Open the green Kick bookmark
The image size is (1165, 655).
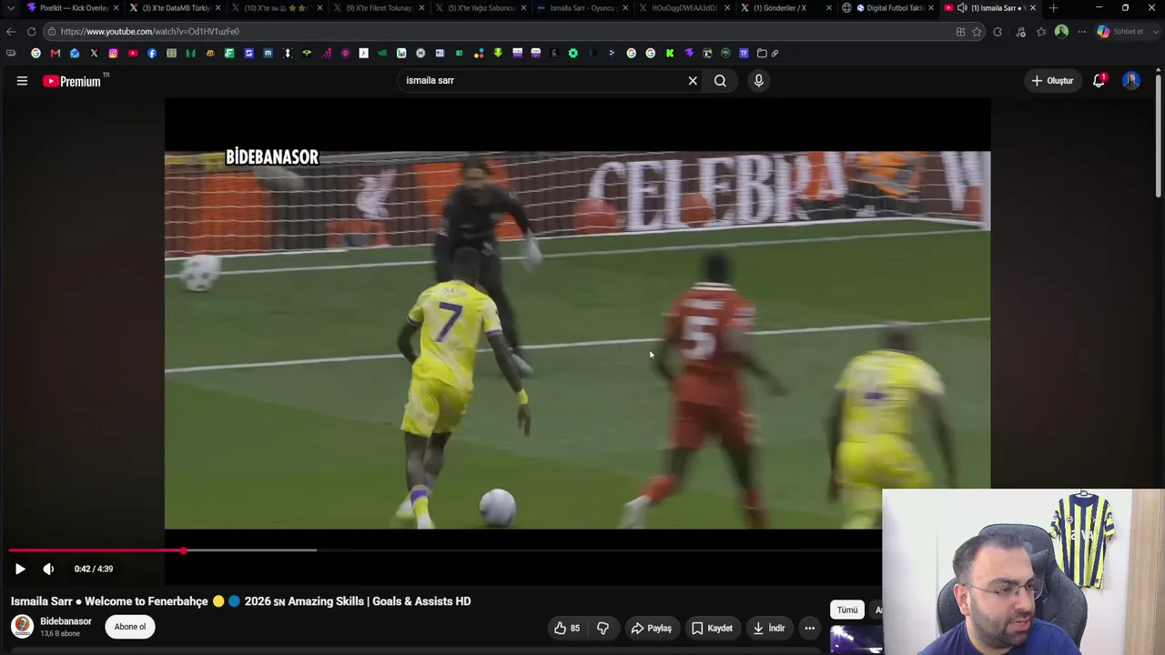coord(670,53)
